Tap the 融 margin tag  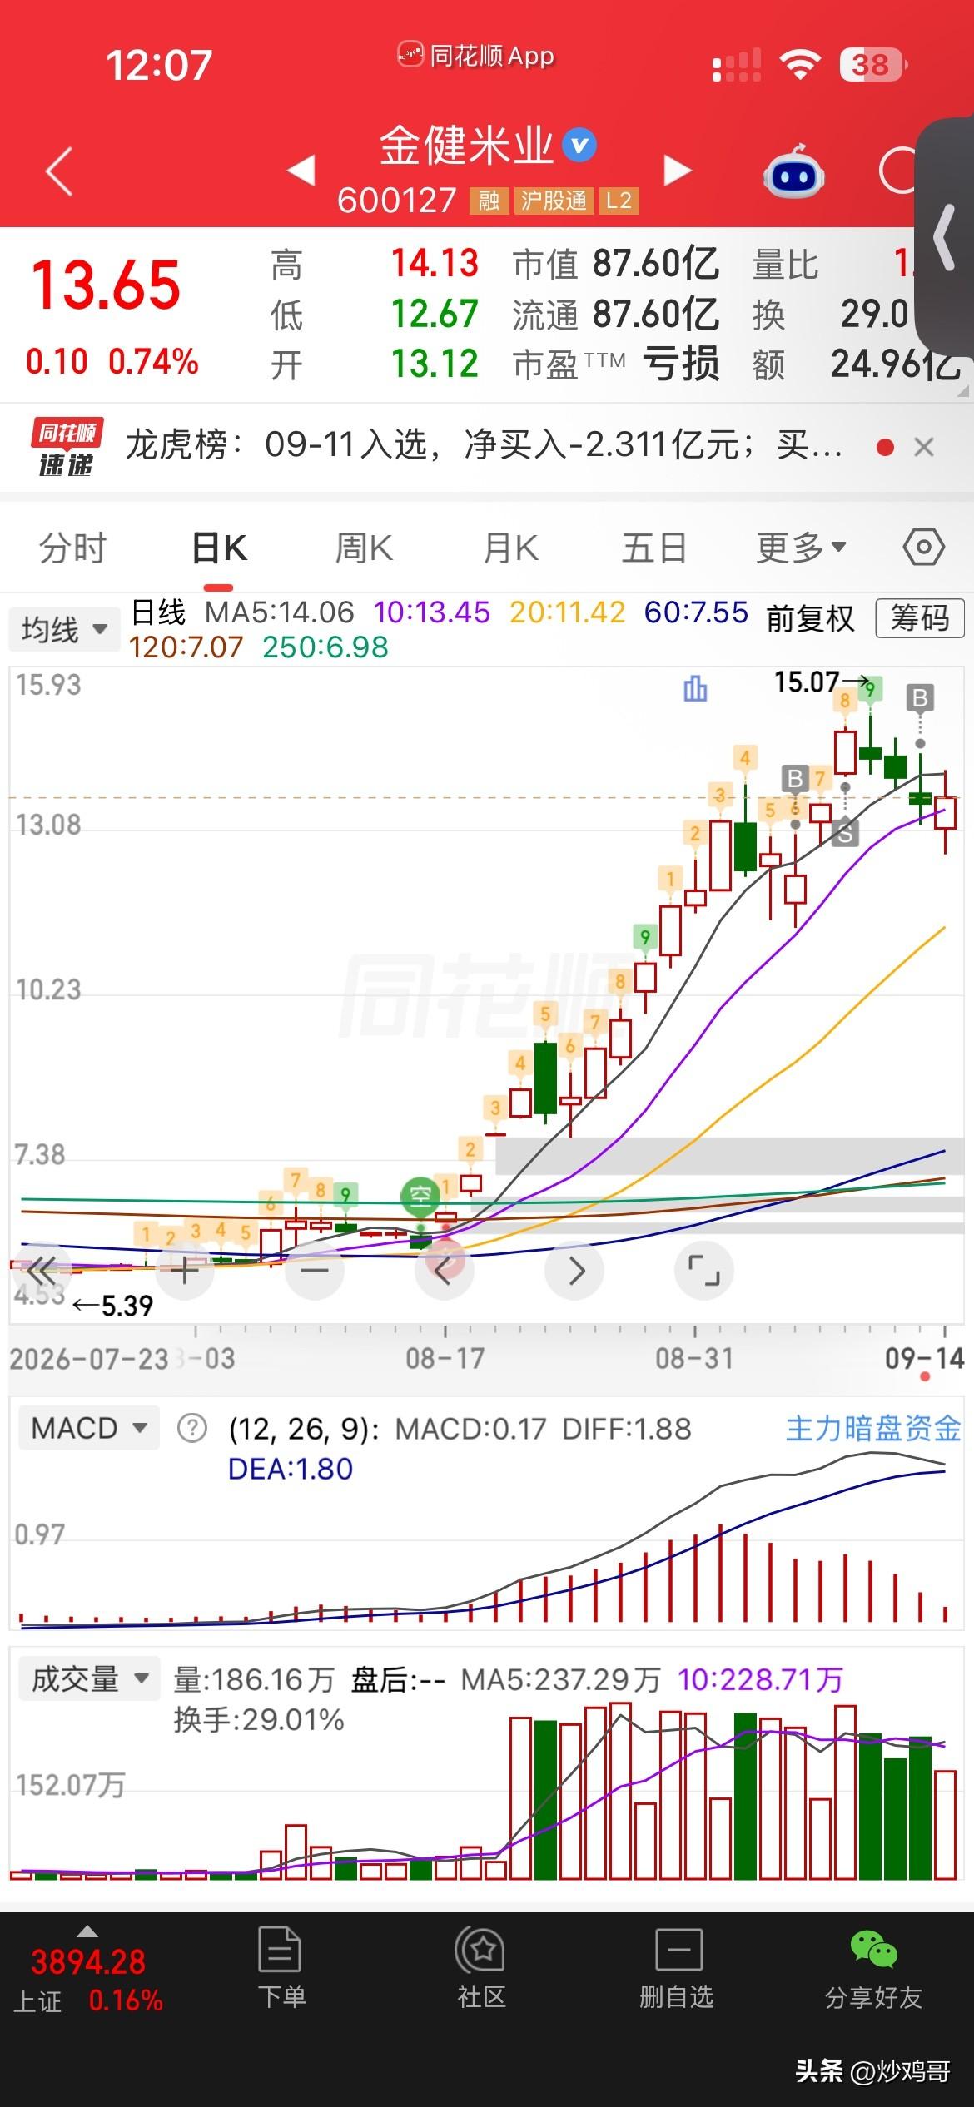(x=489, y=201)
